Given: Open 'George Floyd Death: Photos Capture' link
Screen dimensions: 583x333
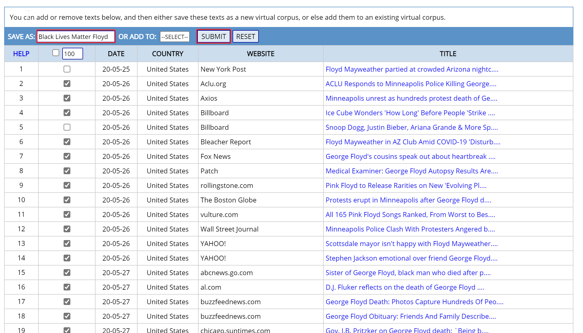Looking at the screenshot, I should pos(415,302).
